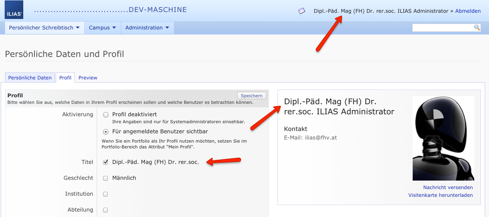The height and width of the screenshot is (217, 489).
Task: Switch to the Persönliche Daten tab
Action: click(x=30, y=77)
